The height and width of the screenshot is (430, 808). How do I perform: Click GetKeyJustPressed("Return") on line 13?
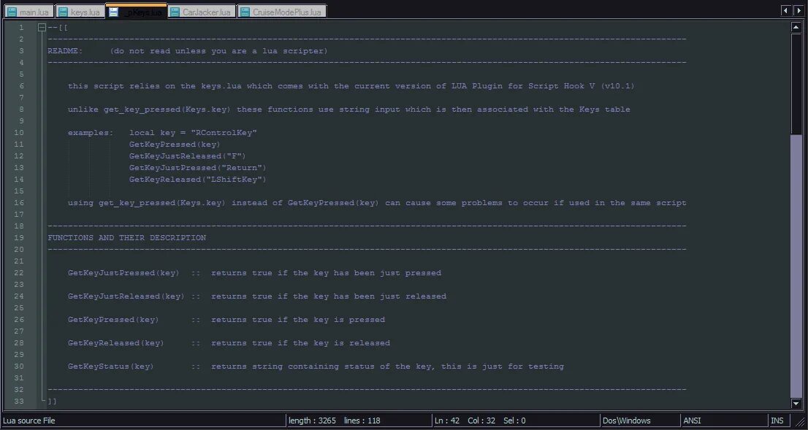pos(198,168)
